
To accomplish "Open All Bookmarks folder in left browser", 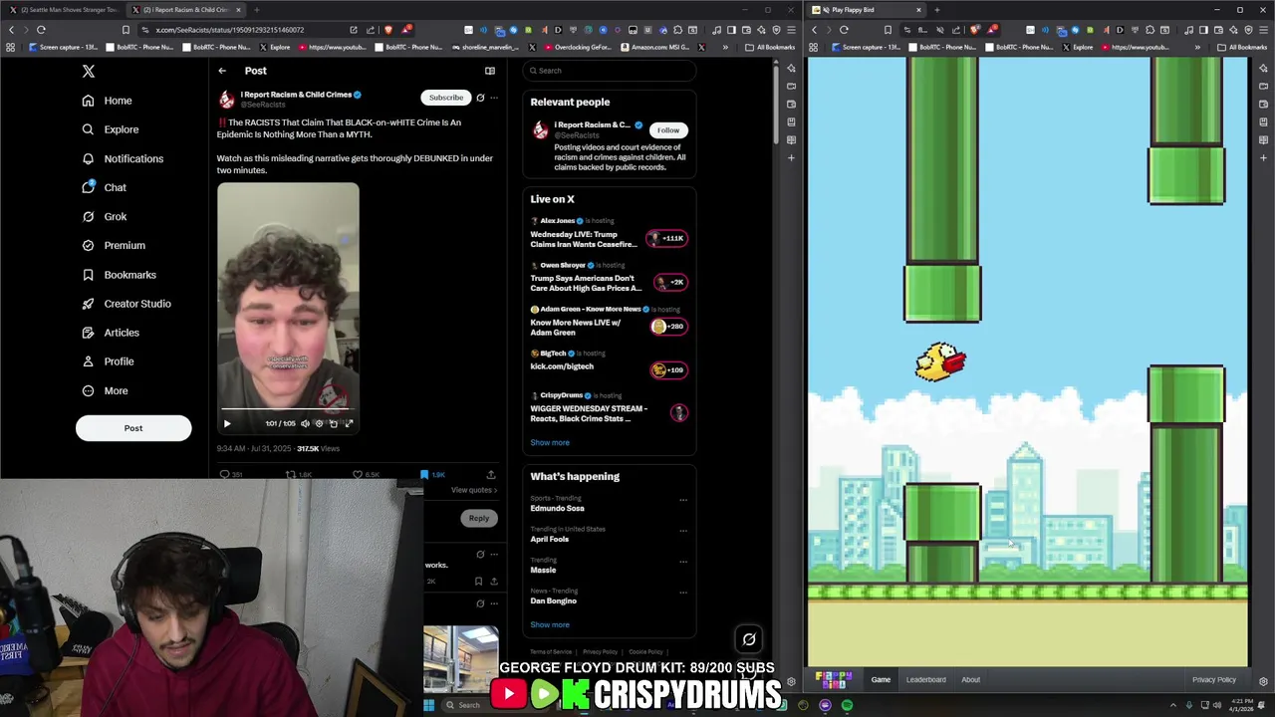I will [770, 47].
